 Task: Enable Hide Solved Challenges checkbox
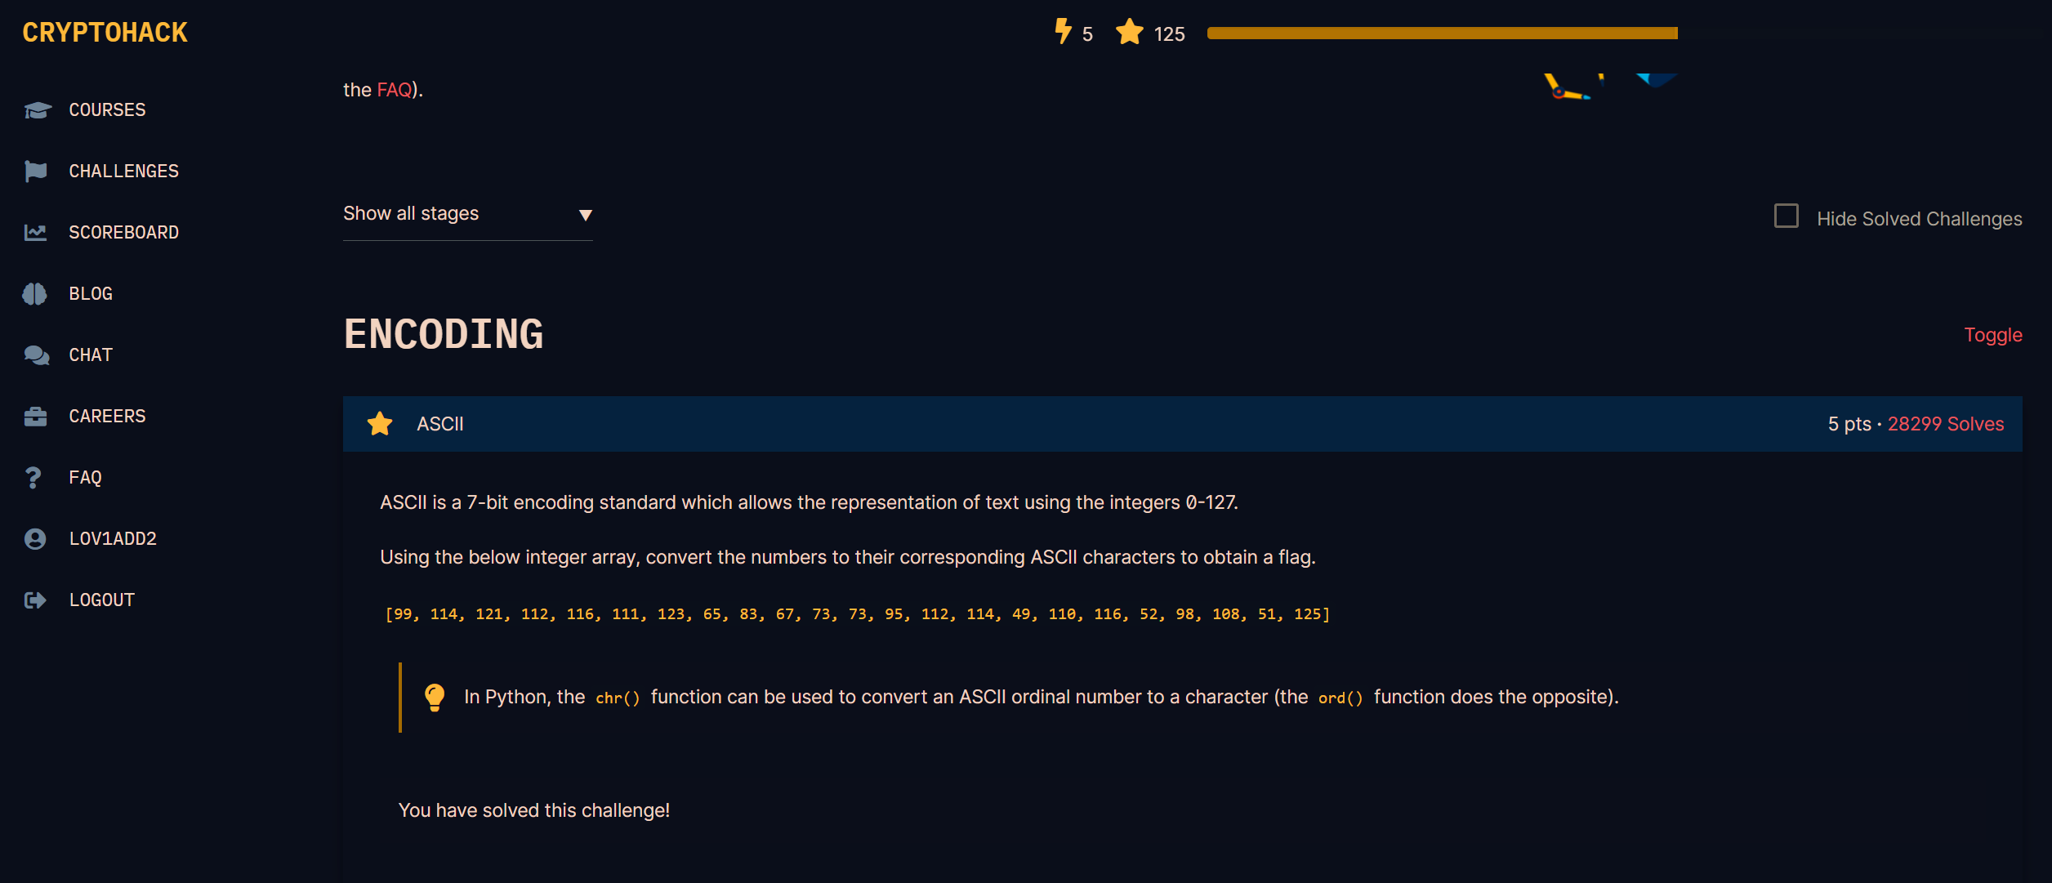click(1787, 216)
